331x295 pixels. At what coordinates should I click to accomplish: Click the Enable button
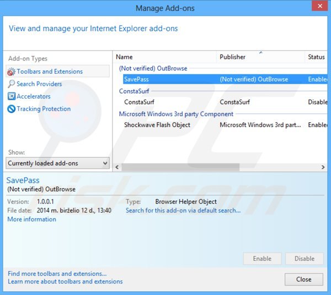pos(262,259)
